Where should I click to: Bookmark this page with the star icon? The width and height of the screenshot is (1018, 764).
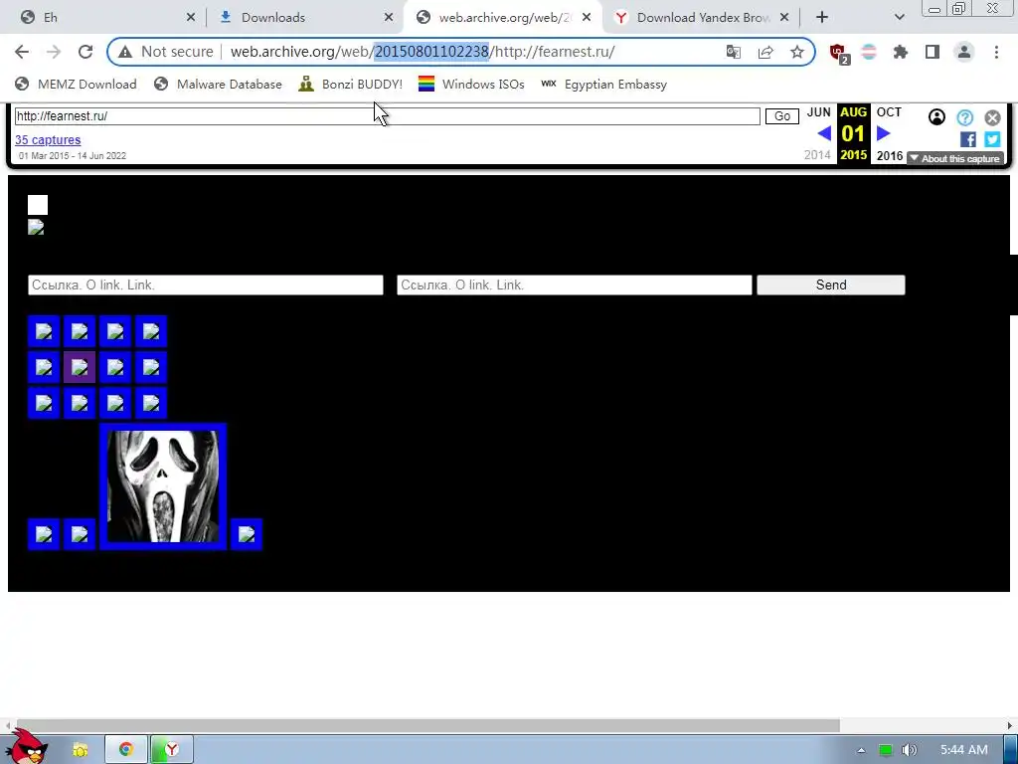(x=797, y=52)
